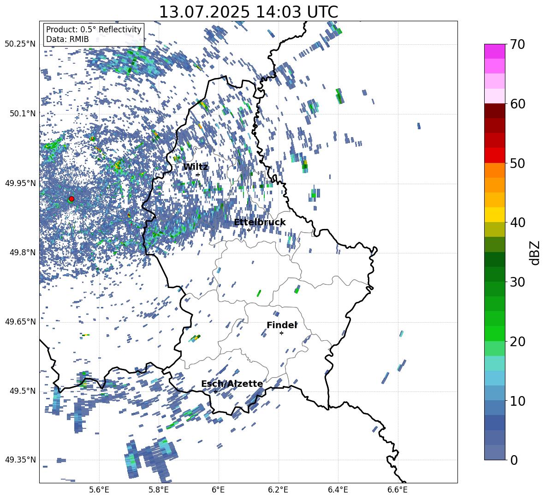Click the yellow colorbar segment near 40
This screenshot has height=499, width=546.
[494, 215]
